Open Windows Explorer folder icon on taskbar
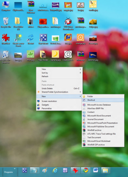 pyautogui.click(x=105, y=170)
